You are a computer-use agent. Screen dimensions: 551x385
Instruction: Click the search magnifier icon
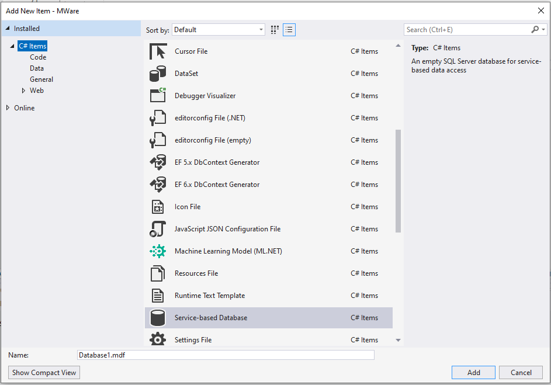pos(535,30)
